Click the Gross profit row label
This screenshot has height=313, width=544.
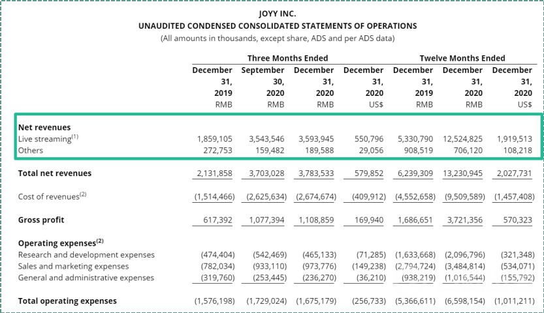pos(41,220)
